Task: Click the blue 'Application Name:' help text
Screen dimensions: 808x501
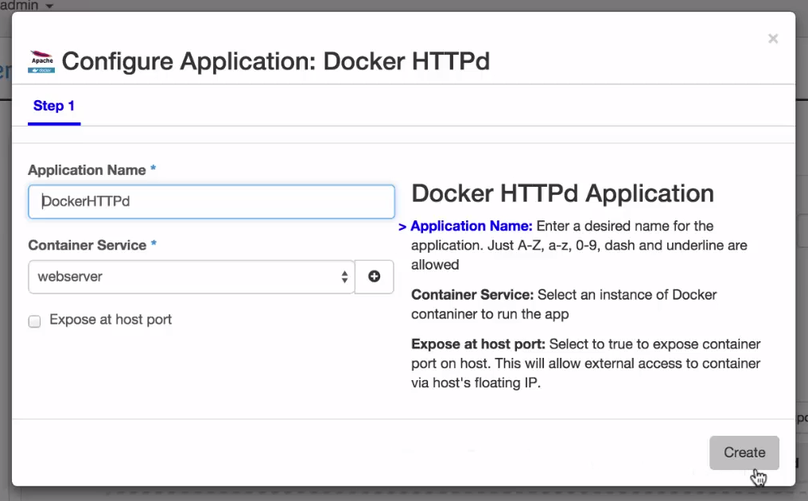Action: pos(472,226)
